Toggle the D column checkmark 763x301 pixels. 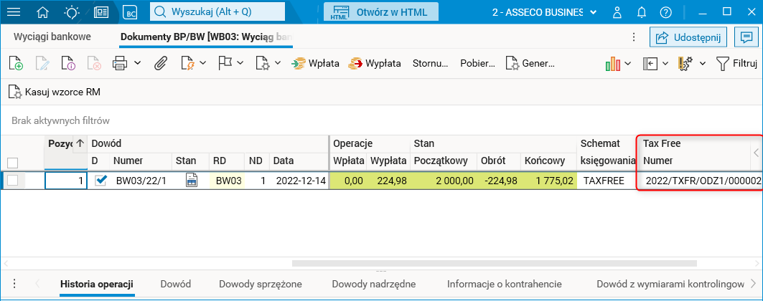100,181
